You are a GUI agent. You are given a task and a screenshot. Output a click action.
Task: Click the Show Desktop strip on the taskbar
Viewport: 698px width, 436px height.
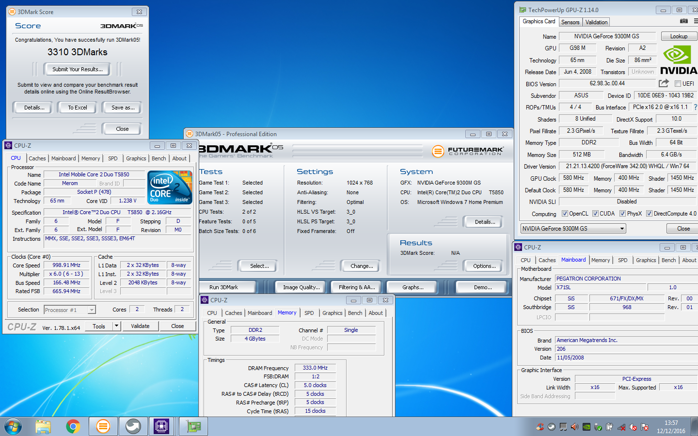click(695, 427)
